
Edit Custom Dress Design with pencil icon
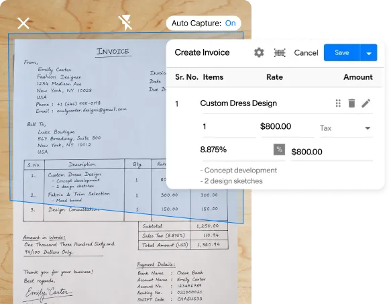pos(366,103)
